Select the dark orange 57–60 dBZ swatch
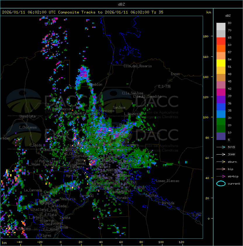243x246 pixels. pos(221,48)
